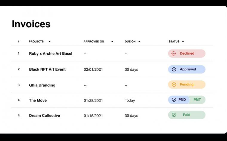Click the orange Pending status badge
The image size is (227, 141).
tap(187, 85)
